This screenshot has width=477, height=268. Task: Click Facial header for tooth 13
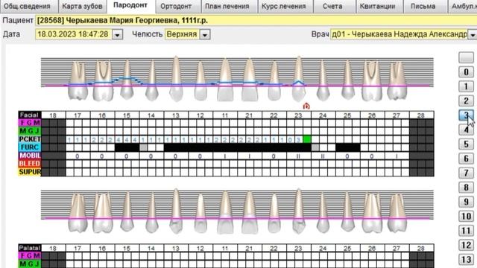point(176,115)
